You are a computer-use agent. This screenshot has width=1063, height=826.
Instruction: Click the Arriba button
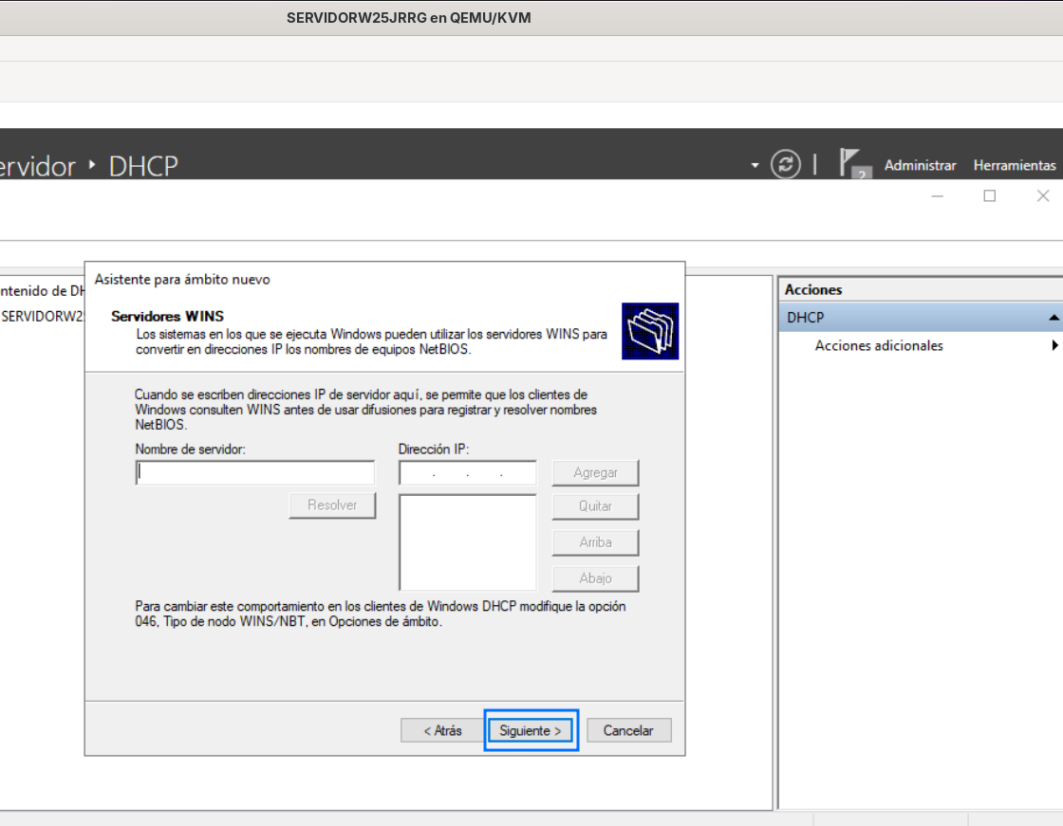pos(595,542)
